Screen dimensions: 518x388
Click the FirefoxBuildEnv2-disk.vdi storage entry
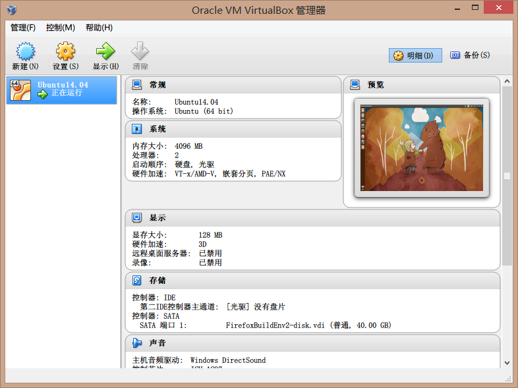coord(308,325)
